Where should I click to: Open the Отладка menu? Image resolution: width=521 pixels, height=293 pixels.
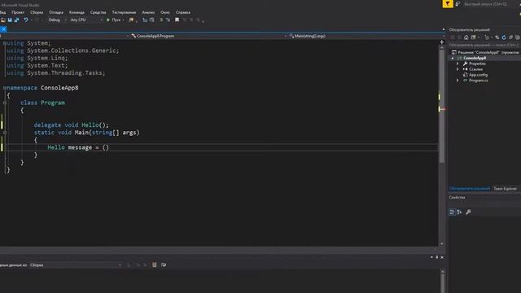point(56,12)
